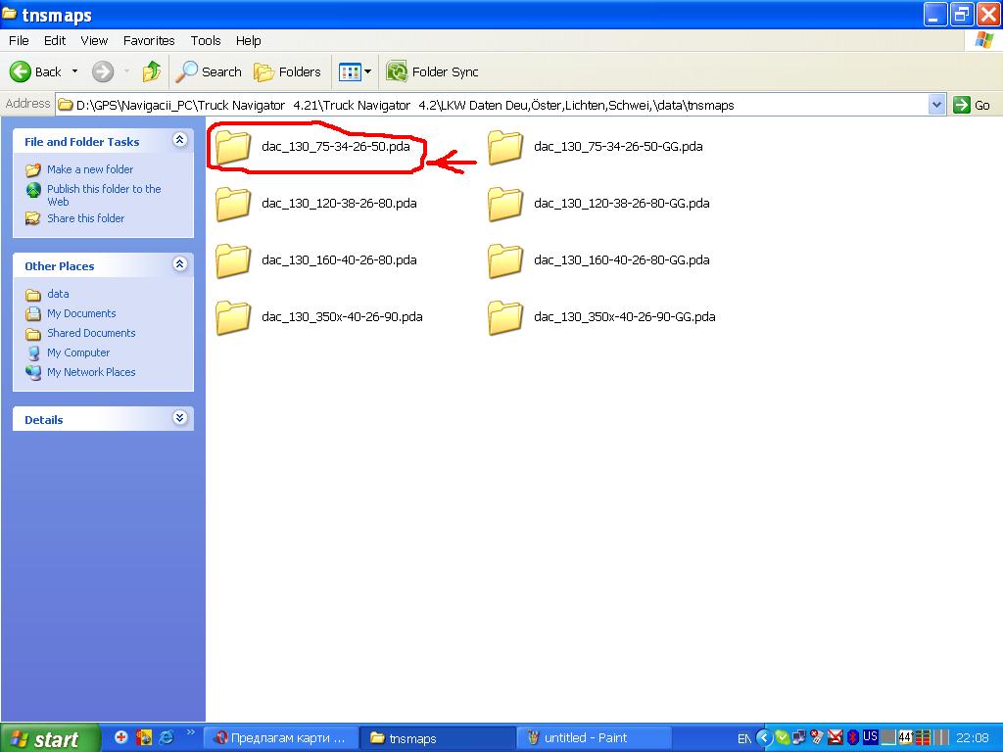Click inside the Address bar path field

(x=492, y=105)
